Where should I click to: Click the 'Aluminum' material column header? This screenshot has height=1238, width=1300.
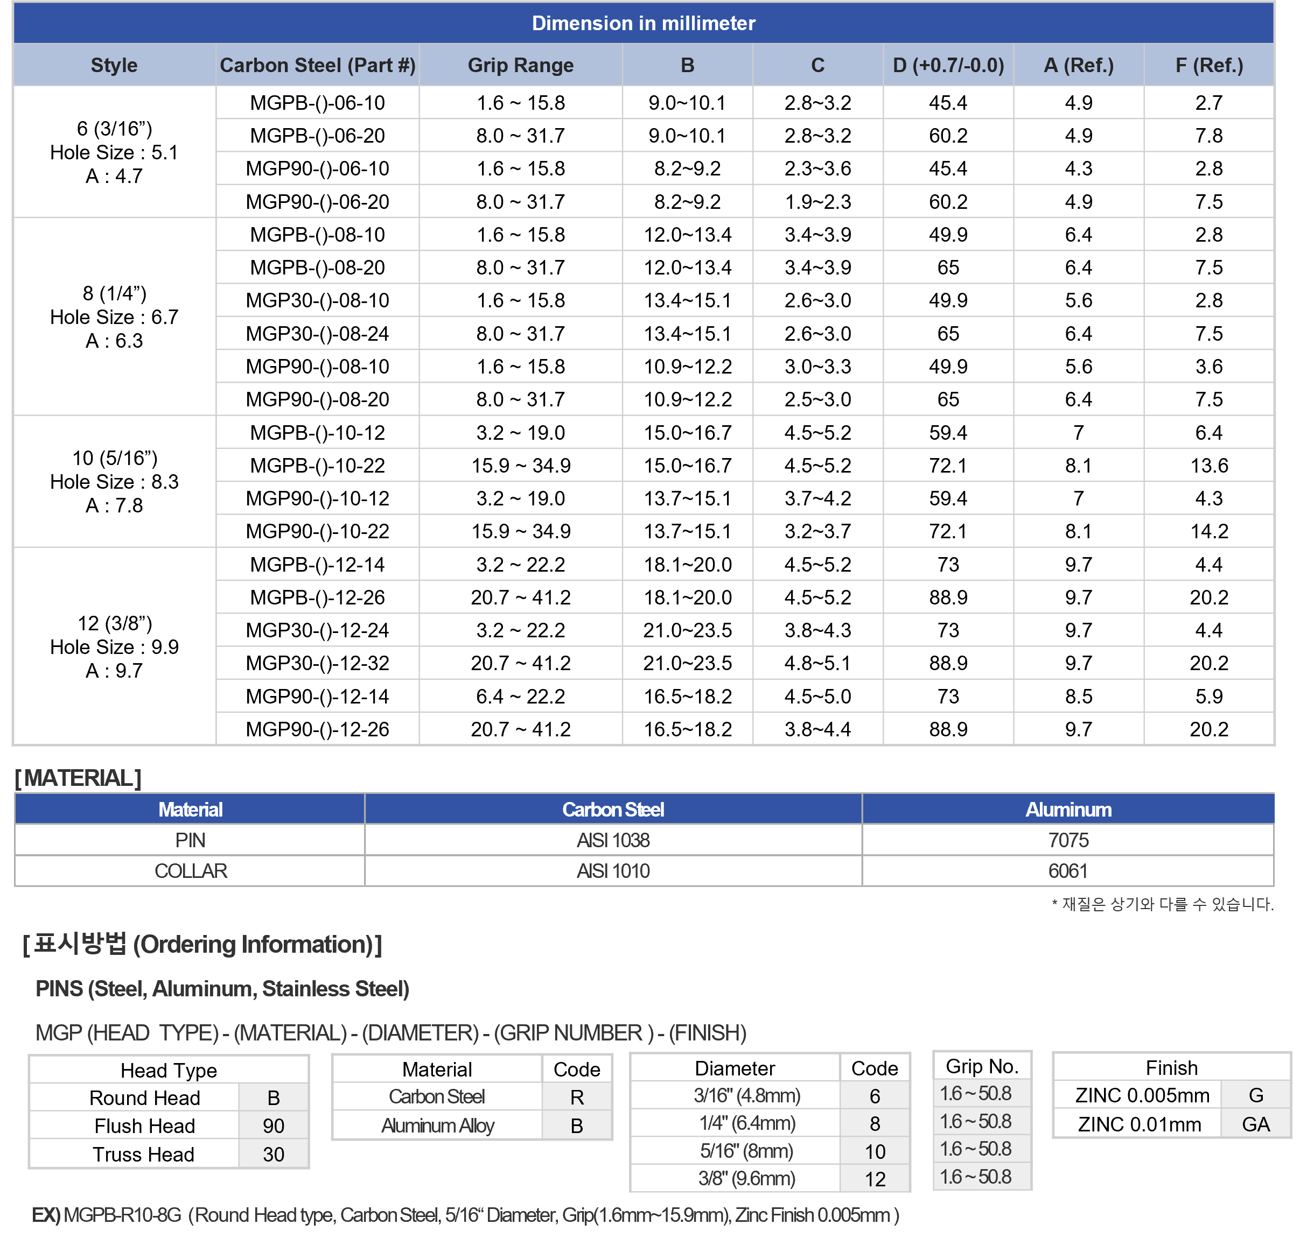(x=1067, y=810)
